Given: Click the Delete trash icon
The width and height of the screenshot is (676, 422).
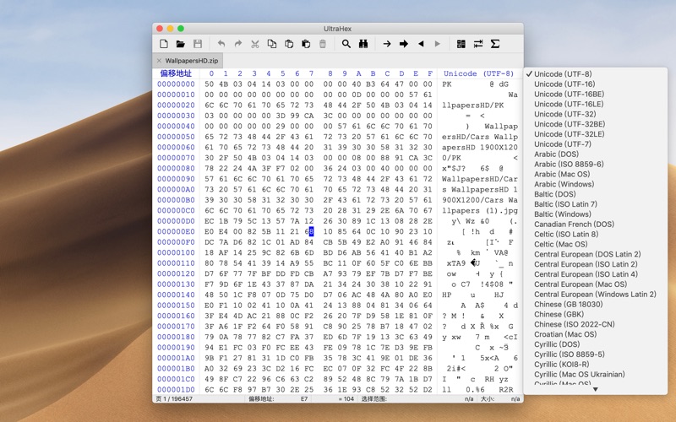Looking at the screenshot, I should [x=323, y=44].
